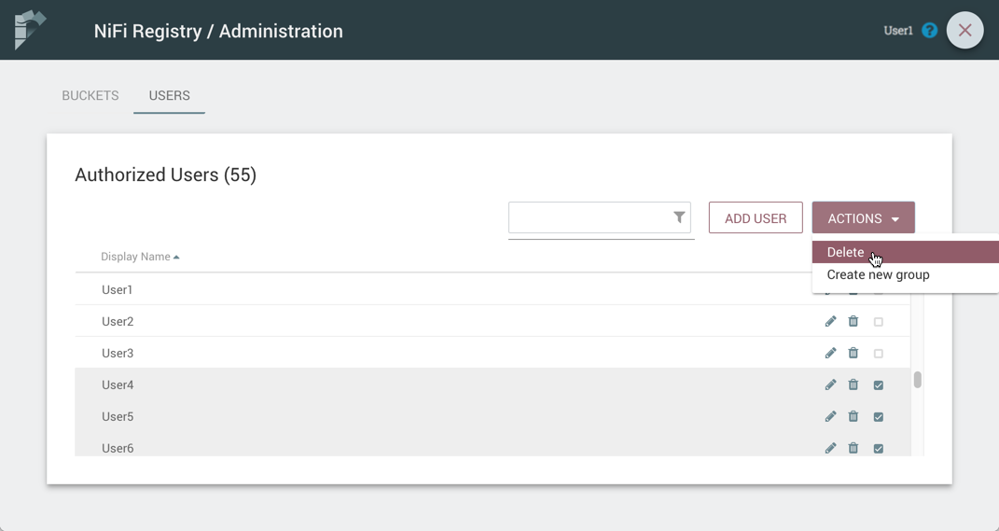Click the filter funnel icon
This screenshot has width=999, height=531.
click(x=679, y=217)
